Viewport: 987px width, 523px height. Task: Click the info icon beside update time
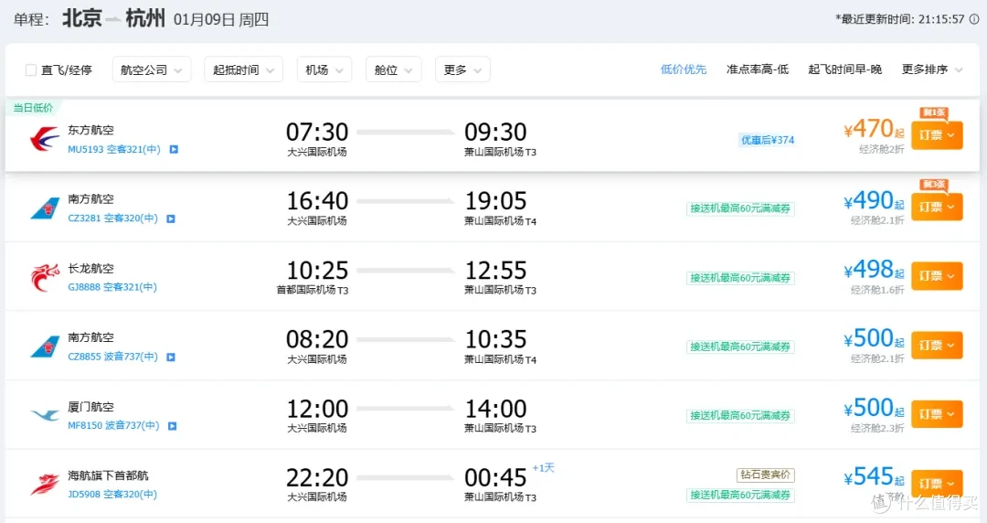(974, 19)
